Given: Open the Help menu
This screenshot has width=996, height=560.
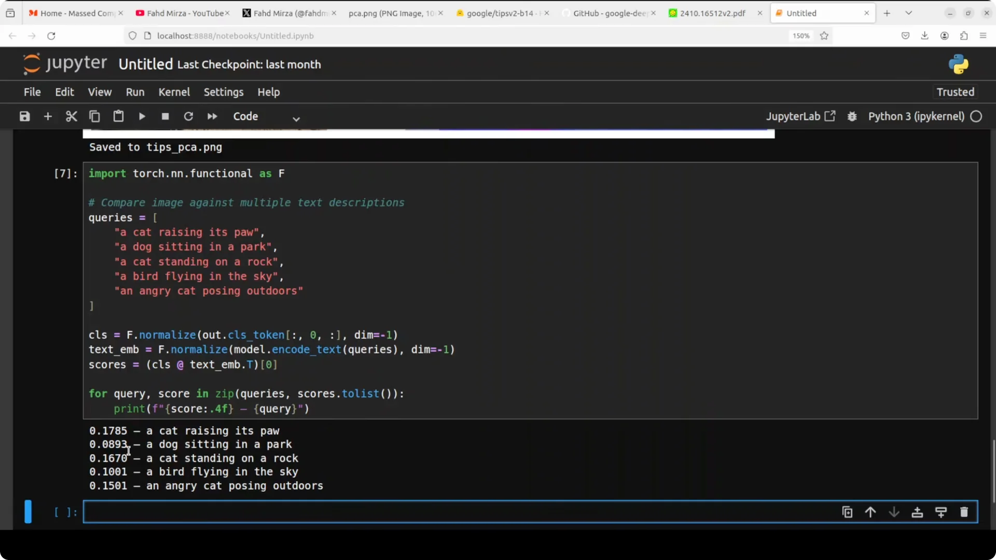Looking at the screenshot, I should click(x=269, y=92).
